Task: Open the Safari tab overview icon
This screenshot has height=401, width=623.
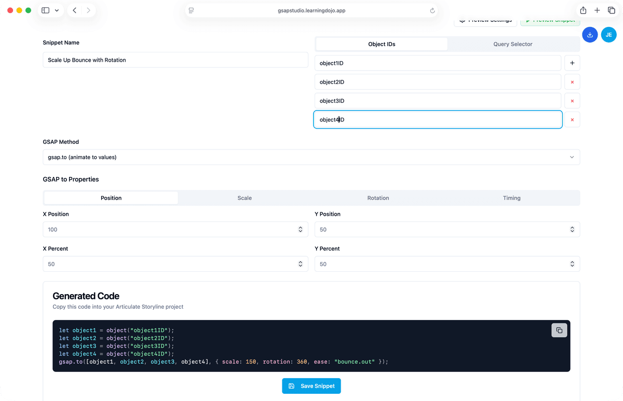Action: pos(611,10)
